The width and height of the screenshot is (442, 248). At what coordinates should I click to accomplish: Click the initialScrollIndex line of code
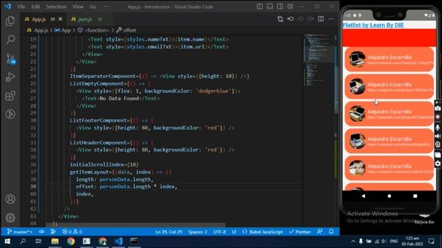pos(104,165)
